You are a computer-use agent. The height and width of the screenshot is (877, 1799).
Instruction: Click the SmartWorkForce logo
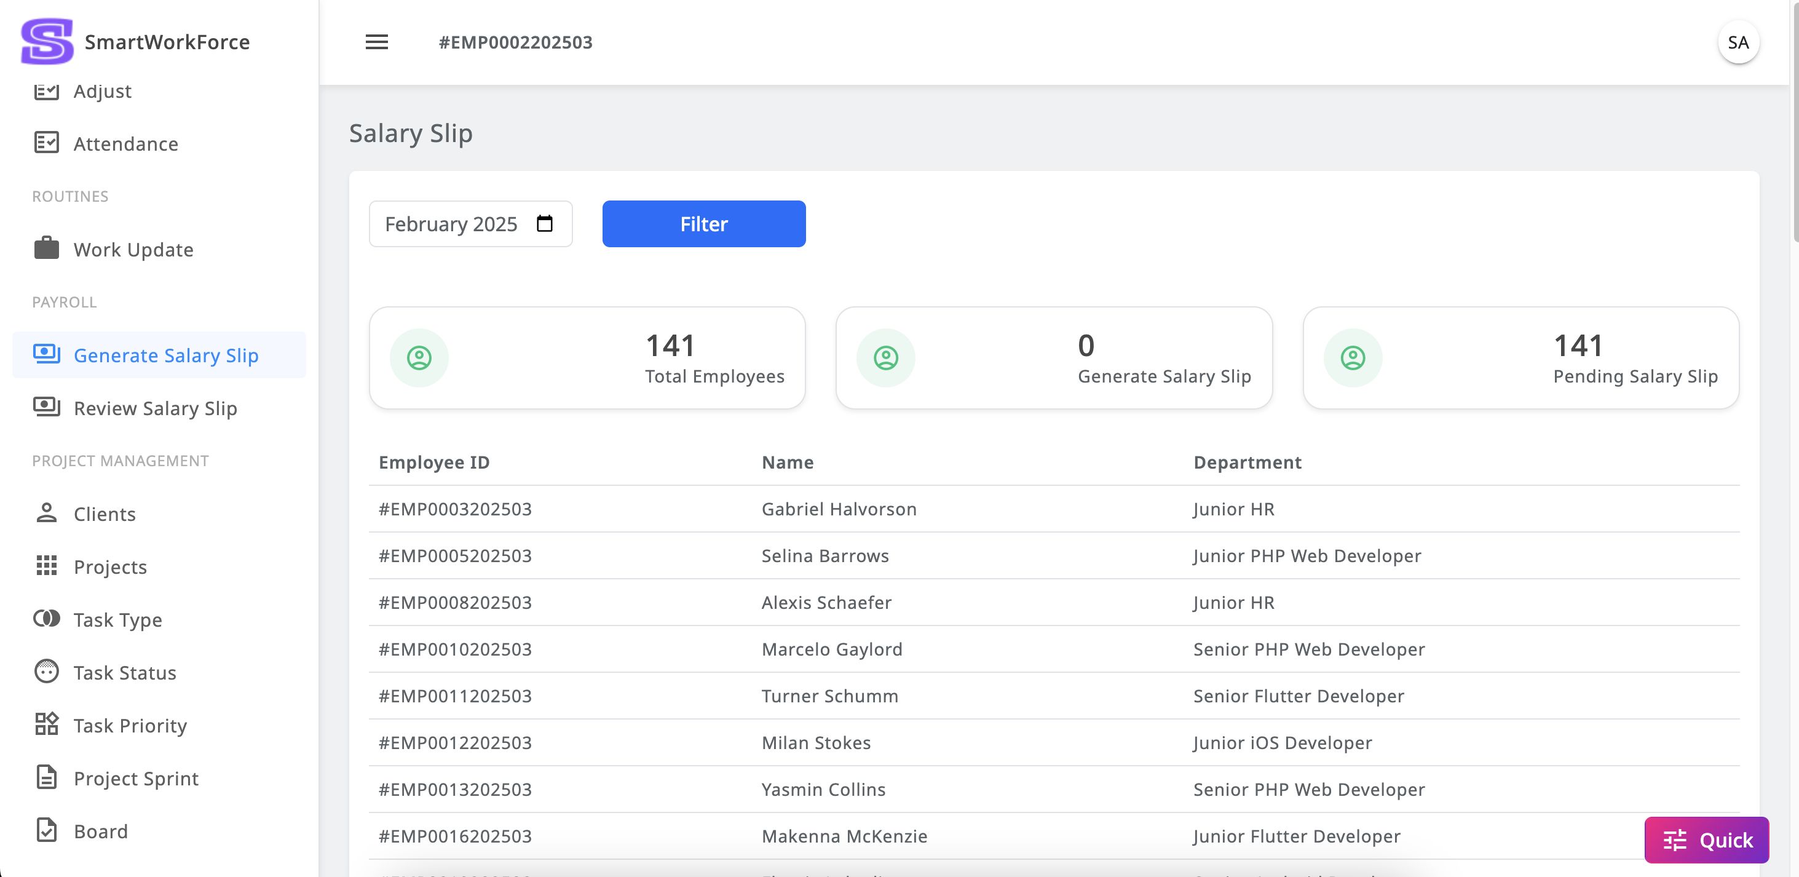point(47,41)
